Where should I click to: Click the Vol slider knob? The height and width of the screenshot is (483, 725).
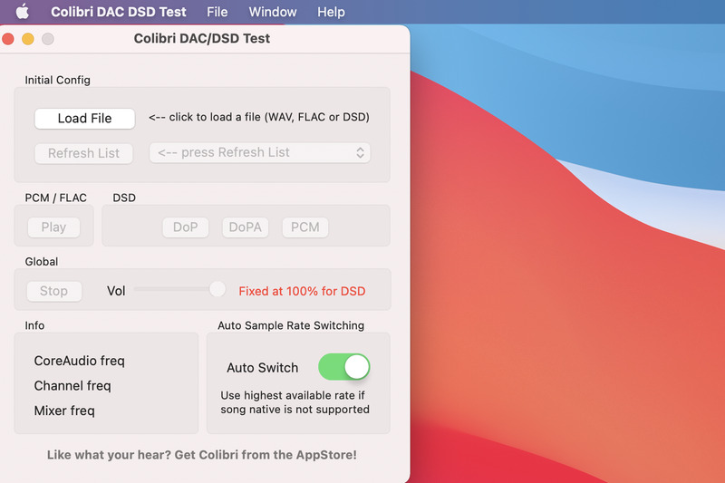(217, 289)
